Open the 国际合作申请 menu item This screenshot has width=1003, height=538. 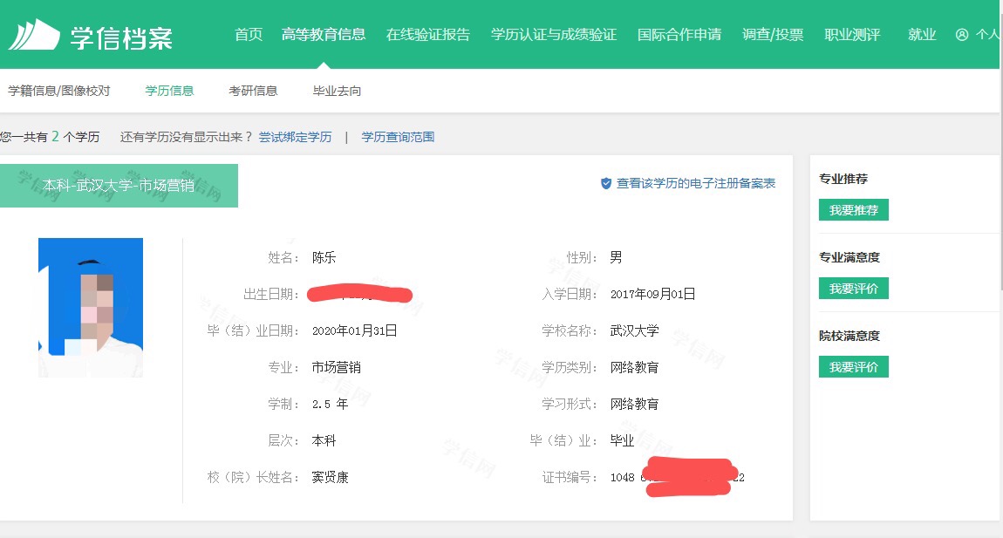(680, 34)
